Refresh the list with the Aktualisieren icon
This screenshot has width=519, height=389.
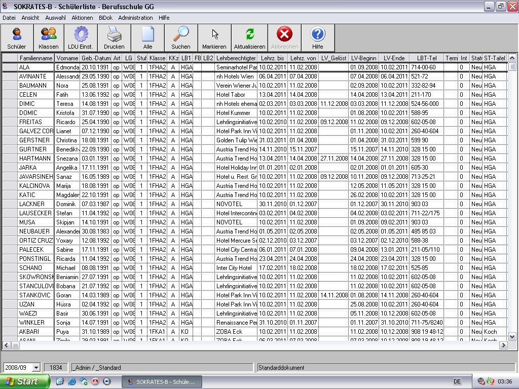249,38
